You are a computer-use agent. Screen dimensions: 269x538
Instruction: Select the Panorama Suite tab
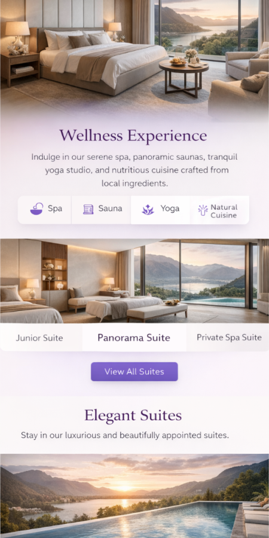(134, 338)
